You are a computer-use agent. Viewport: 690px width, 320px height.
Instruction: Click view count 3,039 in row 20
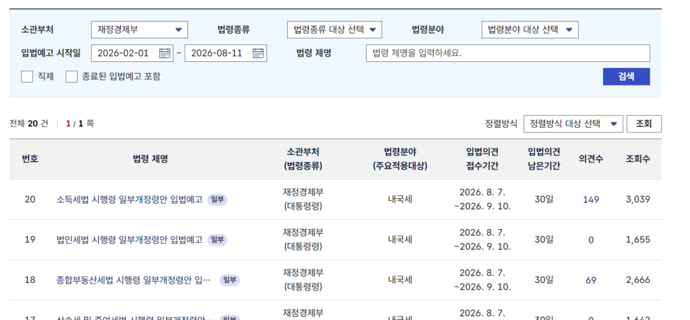pyautogui.click(x=638, y=200)
